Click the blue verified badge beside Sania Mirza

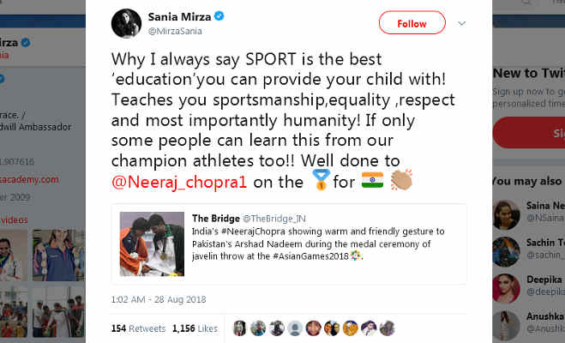(219, 15)
